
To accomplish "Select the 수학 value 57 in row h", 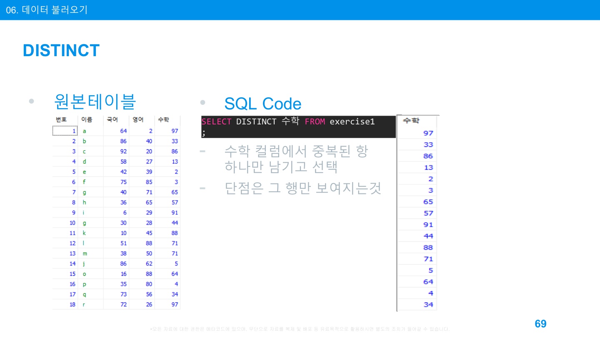I will 175,203.
